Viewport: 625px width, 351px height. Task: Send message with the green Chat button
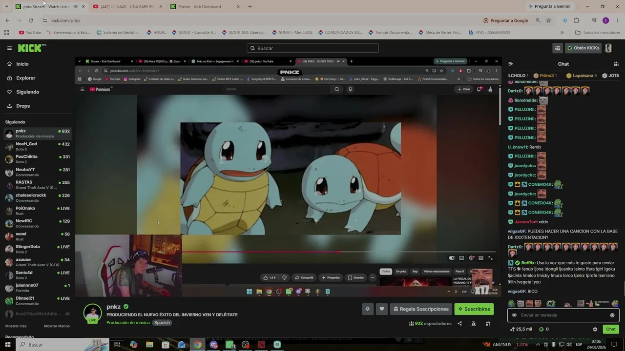(x=611, y=329)
